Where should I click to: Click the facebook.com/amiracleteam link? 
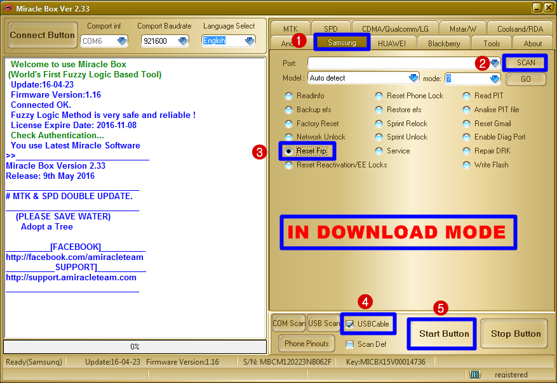tap(74, 257)
